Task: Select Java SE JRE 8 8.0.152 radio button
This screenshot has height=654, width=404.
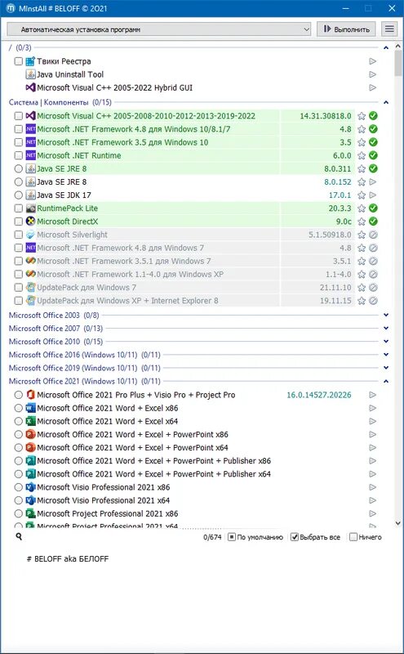Action: (x=18, y=181)
